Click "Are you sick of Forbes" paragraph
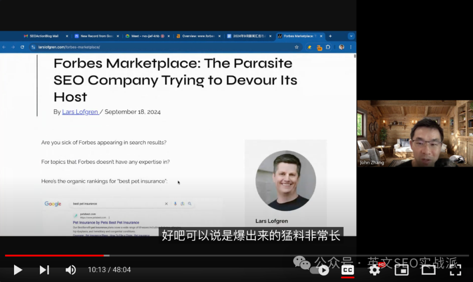Viewport: 473px width, 282px height. pos(104,143)
